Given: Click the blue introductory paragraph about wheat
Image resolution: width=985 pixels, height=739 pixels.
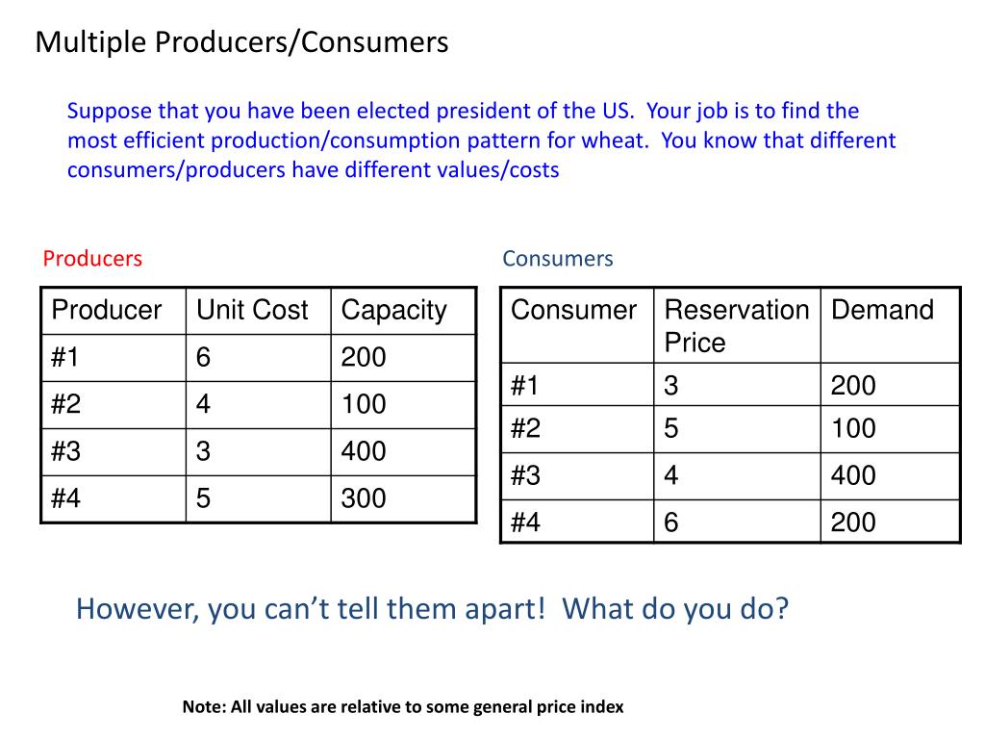Looking at the screenshot, I should pos(481,140).
